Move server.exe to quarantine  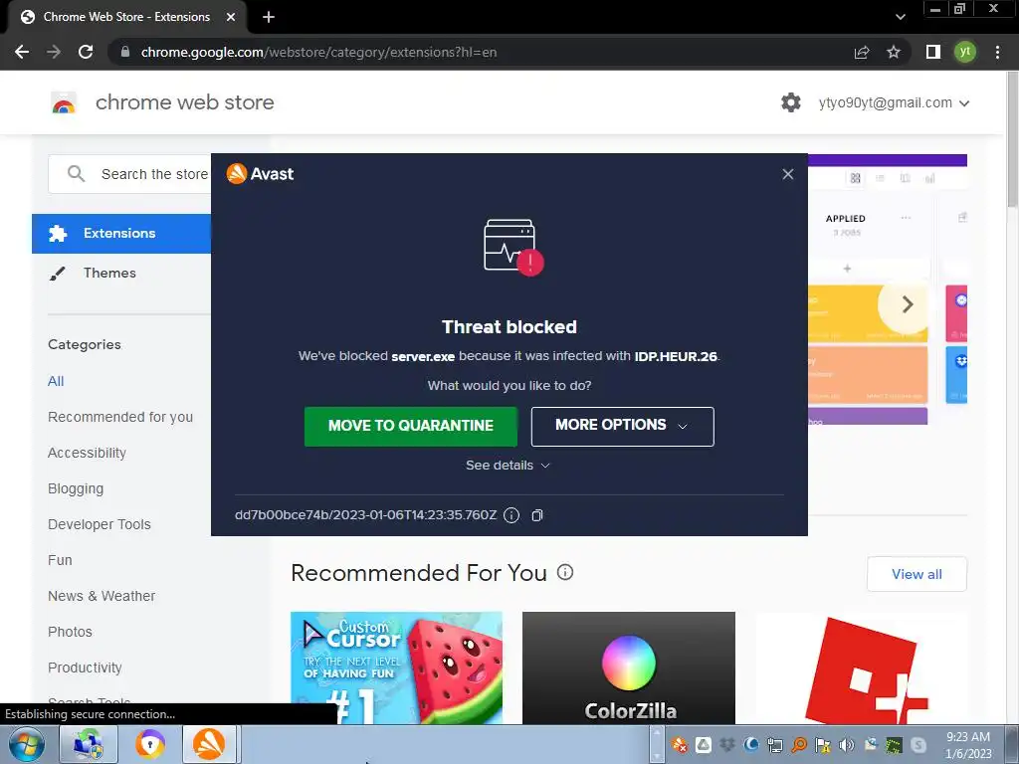pos(411,426)
